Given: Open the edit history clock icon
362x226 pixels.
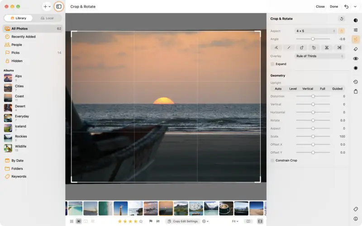Looking at the screenshot, I should point(356,82).
